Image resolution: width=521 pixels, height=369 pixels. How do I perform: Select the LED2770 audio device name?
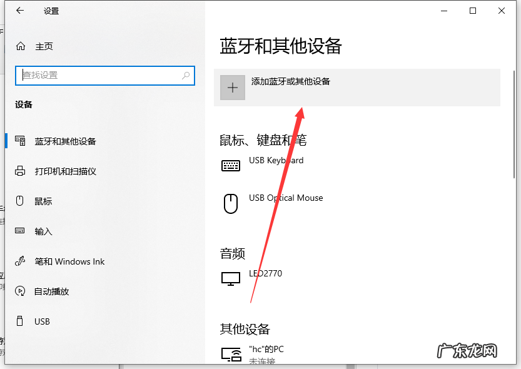[265, 273]
